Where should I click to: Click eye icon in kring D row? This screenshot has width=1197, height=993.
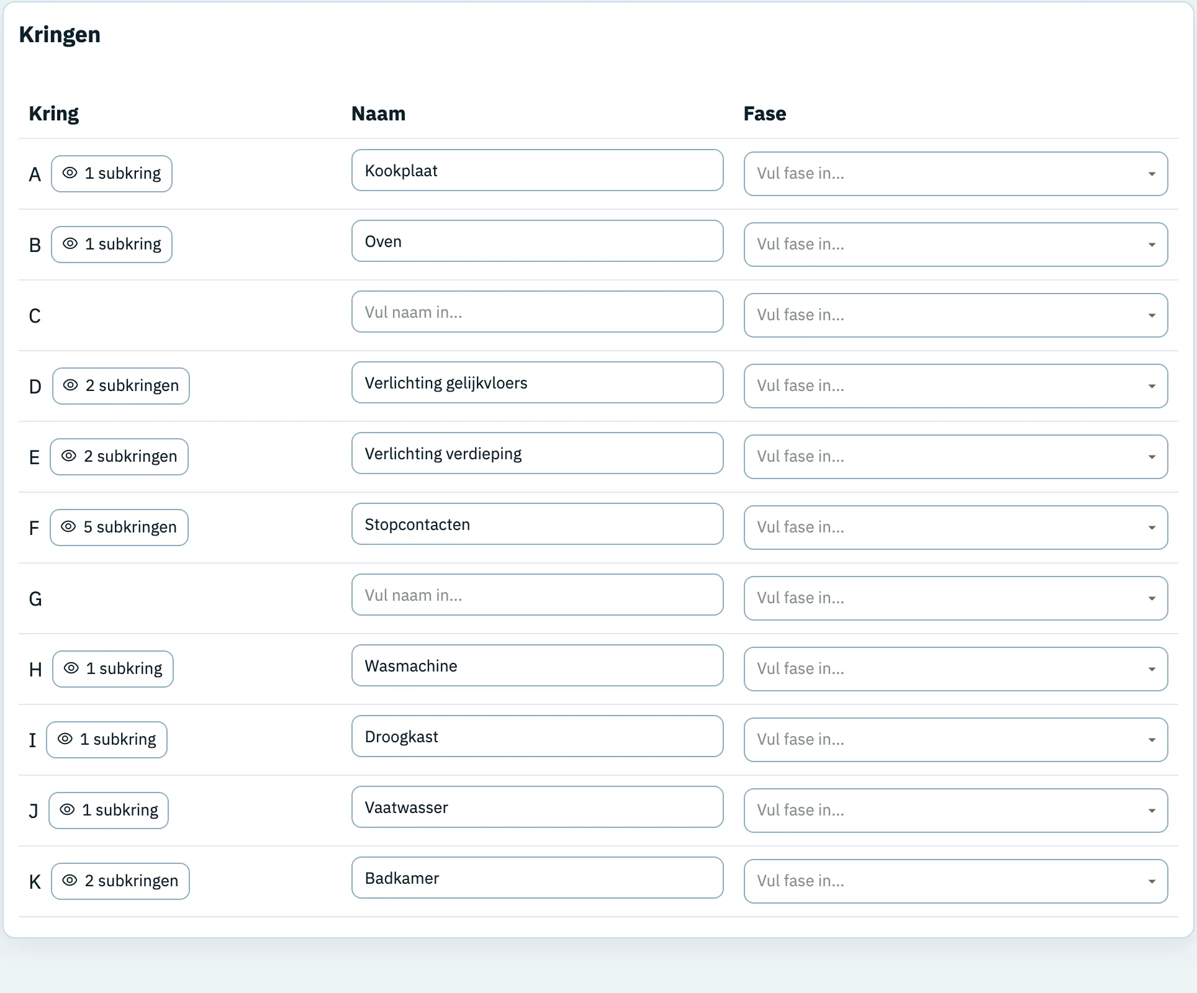71,385
